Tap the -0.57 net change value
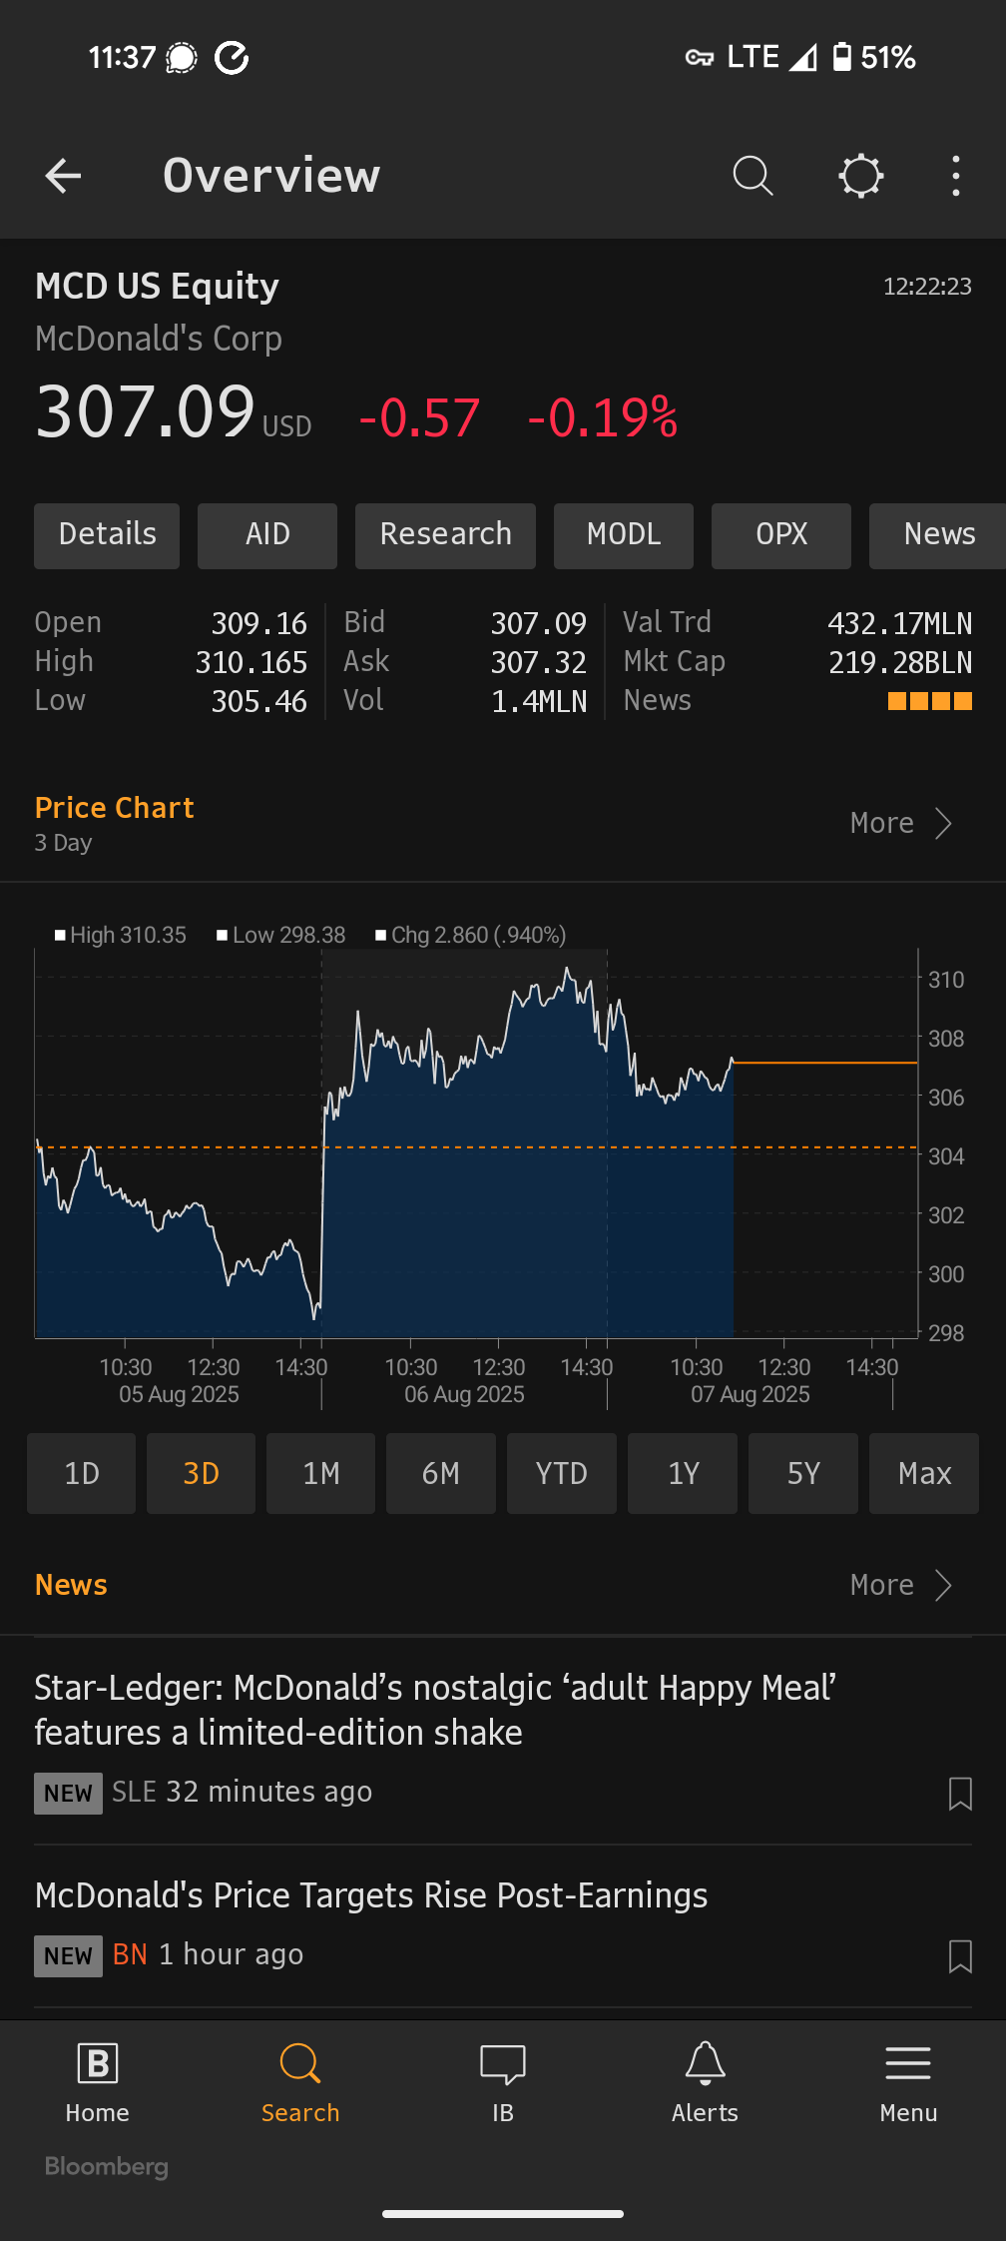 point(419,417)
